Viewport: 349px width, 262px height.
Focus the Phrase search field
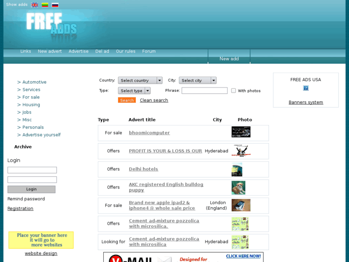(x=205, y=90)
